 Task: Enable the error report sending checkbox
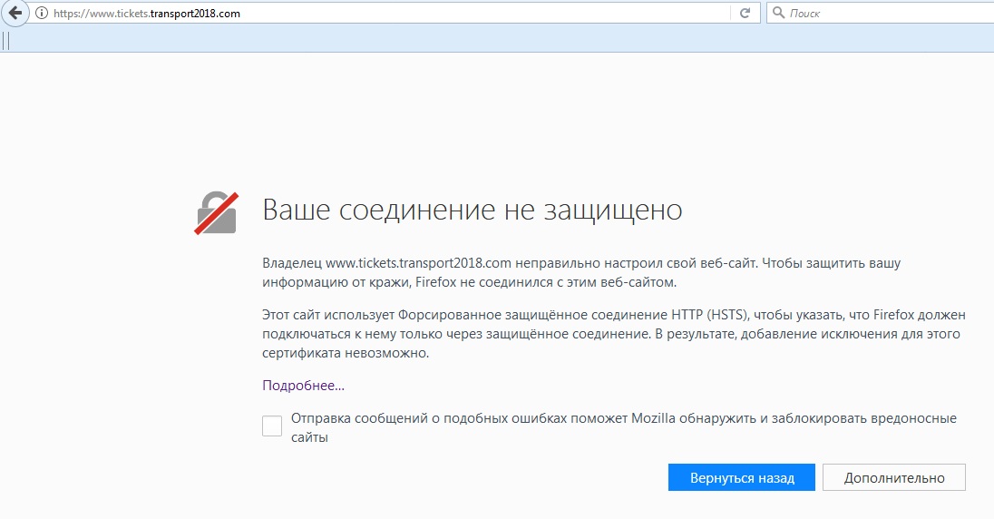pos(272,426)
